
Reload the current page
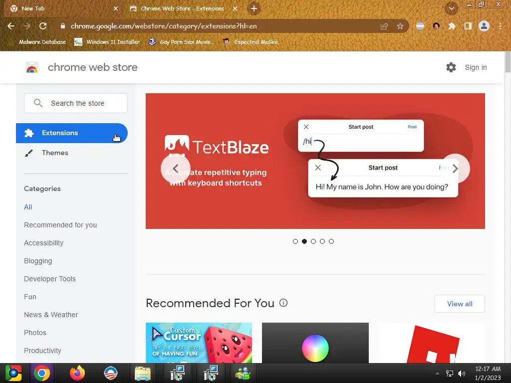(43, 26)
